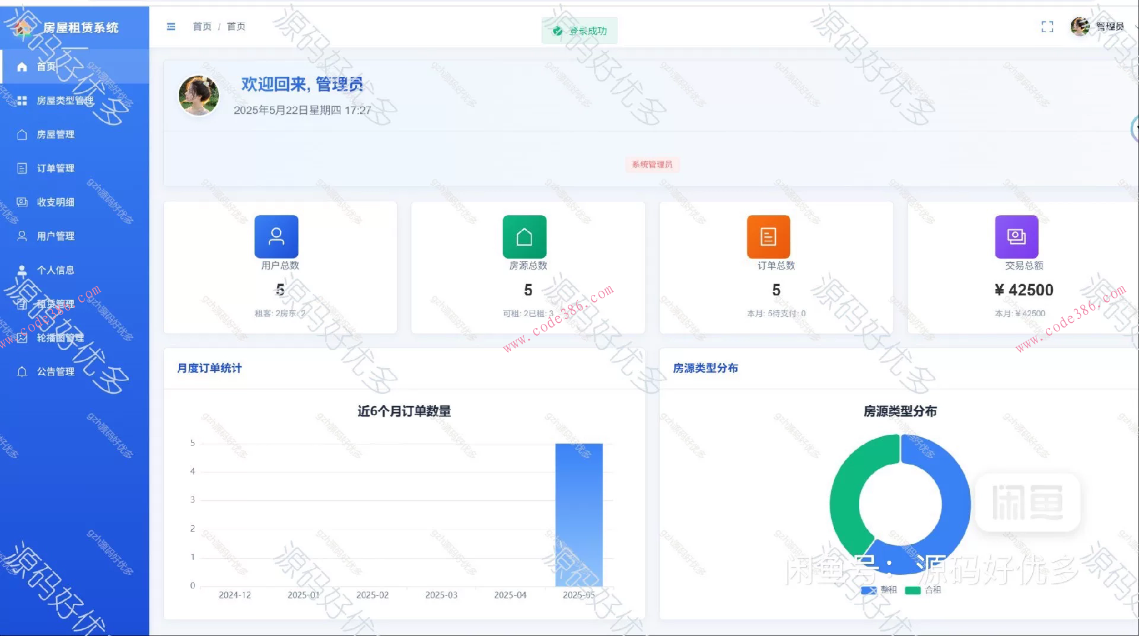This screenshot has width=1139, height=636.
Task: Select the 房屋类型管理 grid icon in sidebar
Action: (23, 101)
